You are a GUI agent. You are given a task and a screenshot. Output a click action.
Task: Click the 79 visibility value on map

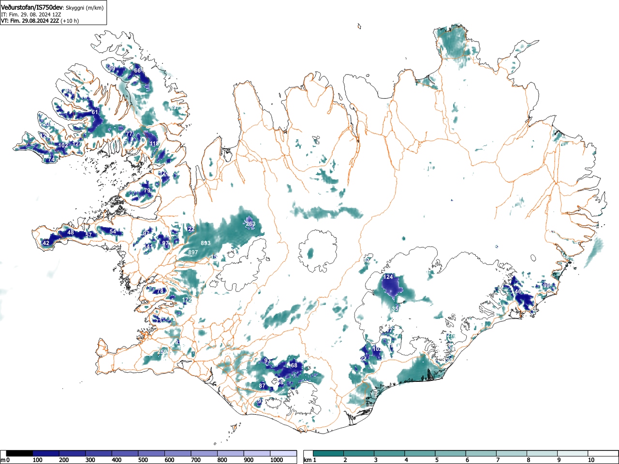147,190
